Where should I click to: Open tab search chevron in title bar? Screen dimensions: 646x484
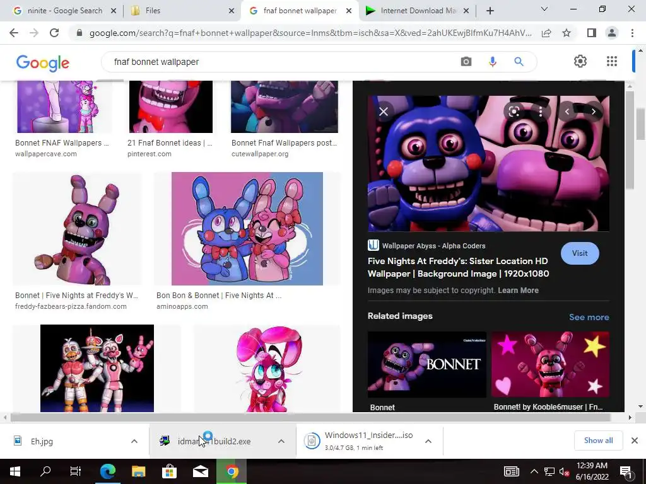(x=544, y=9)
